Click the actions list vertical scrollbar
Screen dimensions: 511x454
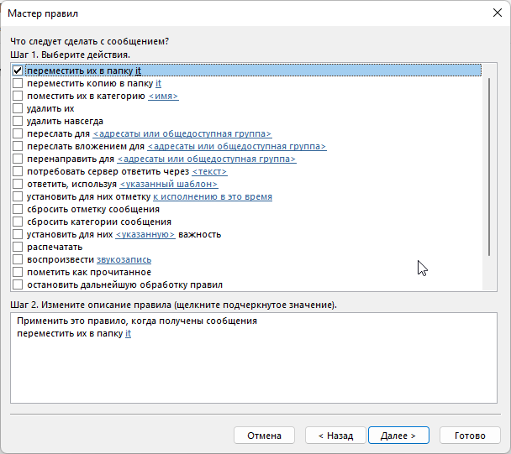(489, 168)
